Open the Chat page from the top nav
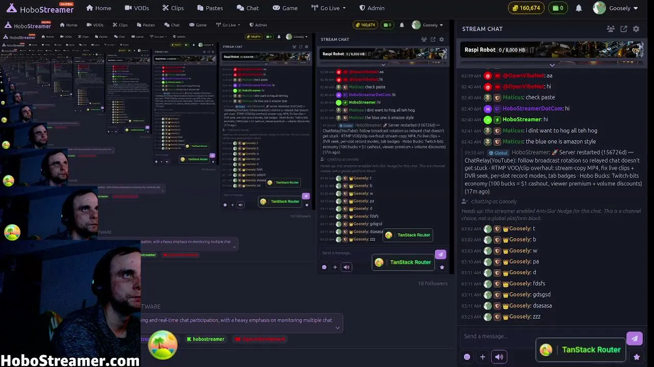 [x=248, y=8]
